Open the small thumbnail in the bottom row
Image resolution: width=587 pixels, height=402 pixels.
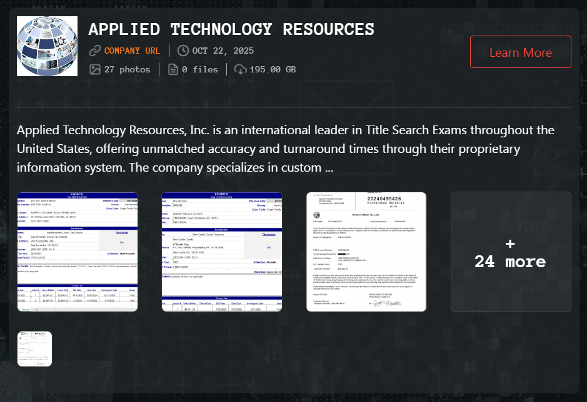[34, 349]
